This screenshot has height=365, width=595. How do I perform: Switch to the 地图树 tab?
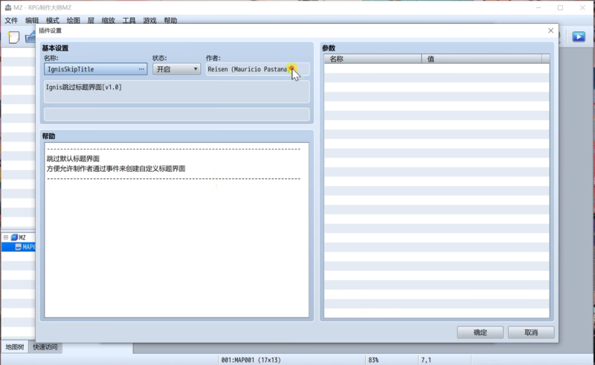pos(15,347)
